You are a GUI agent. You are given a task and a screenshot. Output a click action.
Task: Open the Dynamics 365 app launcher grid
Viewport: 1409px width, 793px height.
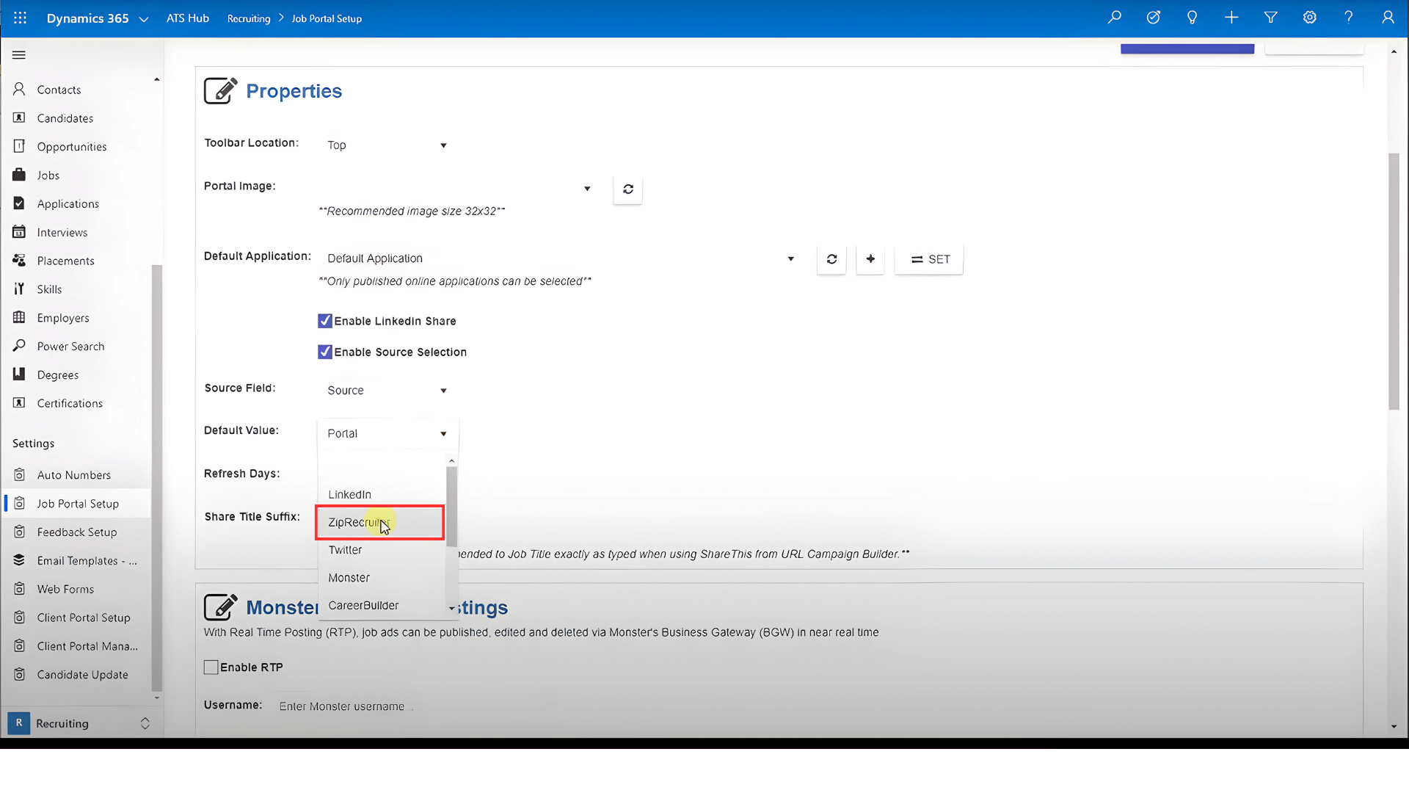pos(20,18)
